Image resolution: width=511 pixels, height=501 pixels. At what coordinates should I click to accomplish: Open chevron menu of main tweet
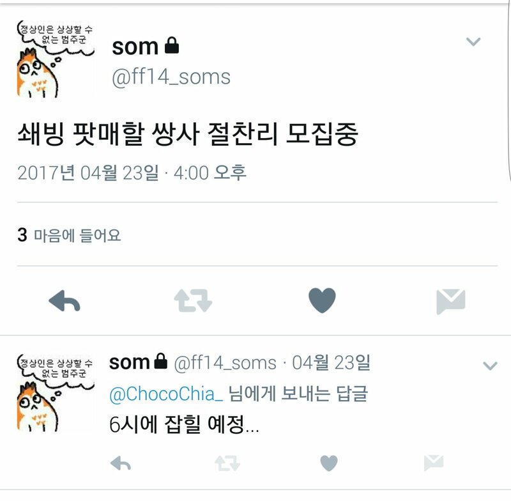[x=473, y=42]
